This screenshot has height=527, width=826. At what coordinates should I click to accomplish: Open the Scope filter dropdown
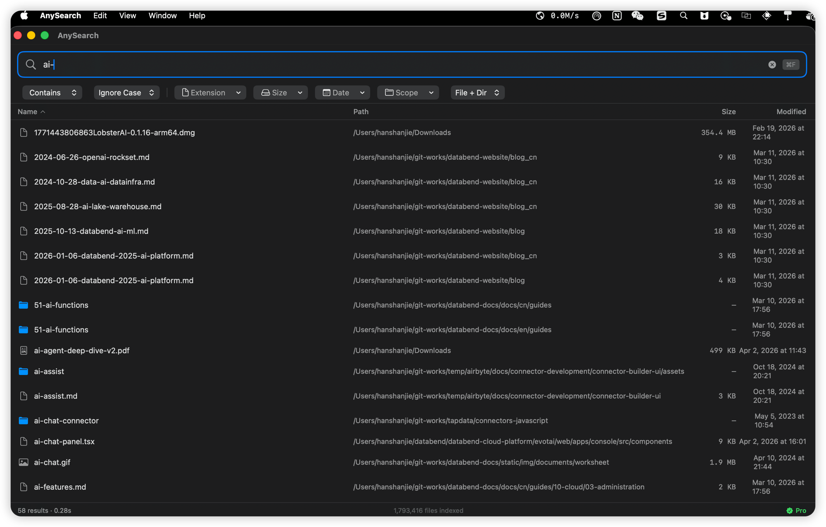click(x=408, y=93)
